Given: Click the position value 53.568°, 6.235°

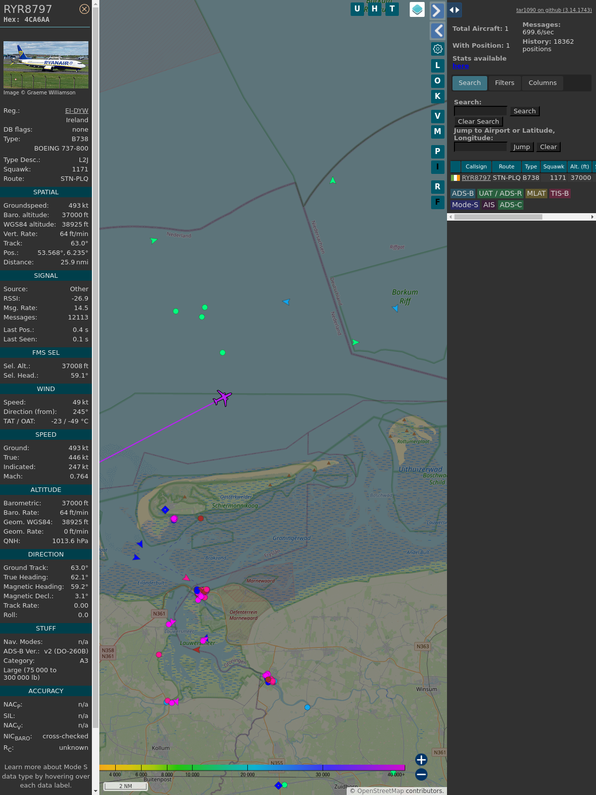Looking at the screenshot, I should click(x=63, y=253).
